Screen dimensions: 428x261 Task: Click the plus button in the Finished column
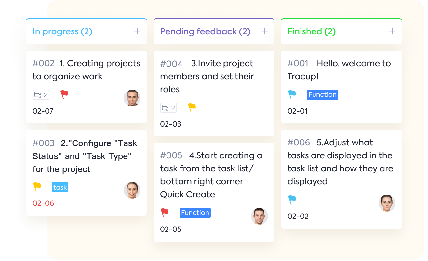(x=392, y=31)
